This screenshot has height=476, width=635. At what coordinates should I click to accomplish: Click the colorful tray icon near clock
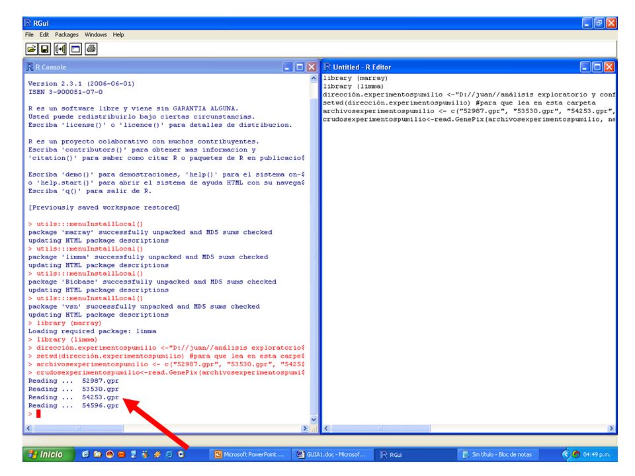tap(576, 455)
